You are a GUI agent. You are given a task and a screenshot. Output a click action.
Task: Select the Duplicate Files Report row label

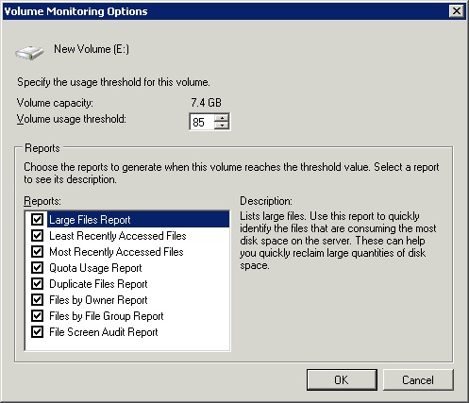(98, 284)
